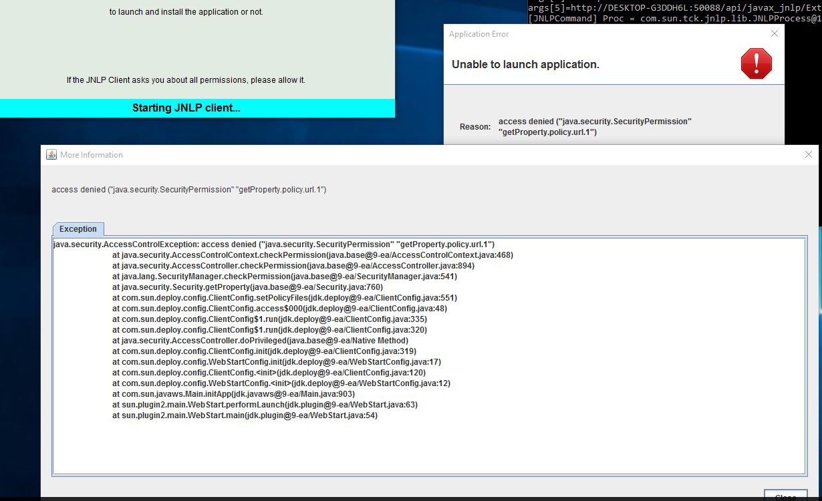The height and width of the screenshot is (501, 822).
Task: Click the red error stop-sign icon
Action: click(x=756, y=64)
